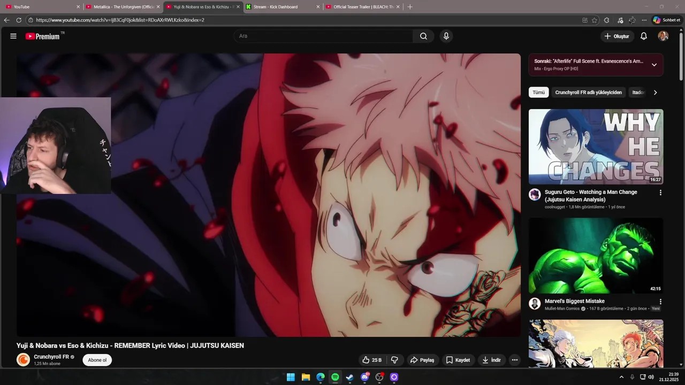The image size is (685, 385).
Task: Add page to favorites star
Action: coord(595,20)
